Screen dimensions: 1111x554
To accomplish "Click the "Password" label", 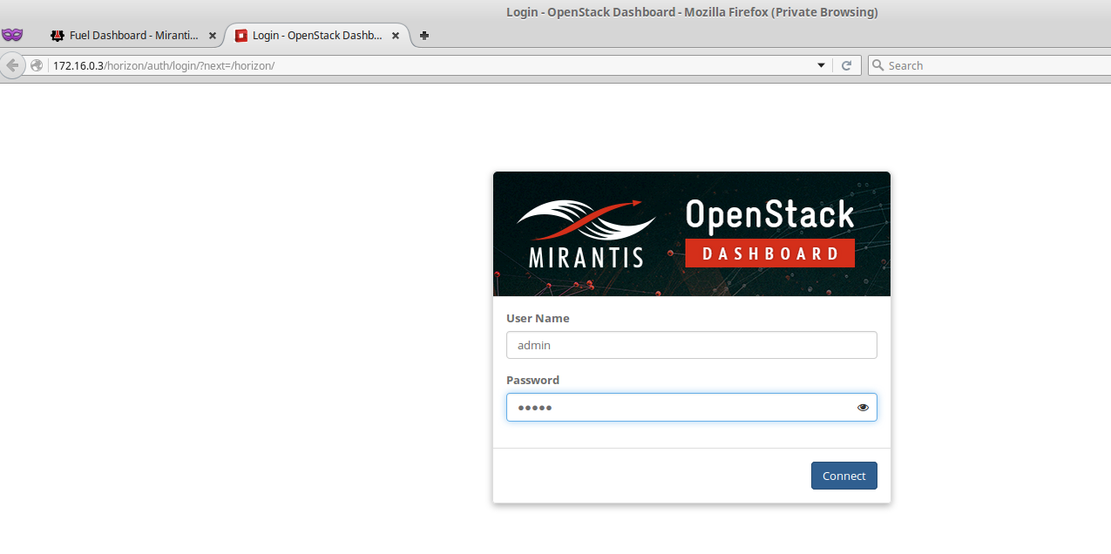I will point(532,381).
